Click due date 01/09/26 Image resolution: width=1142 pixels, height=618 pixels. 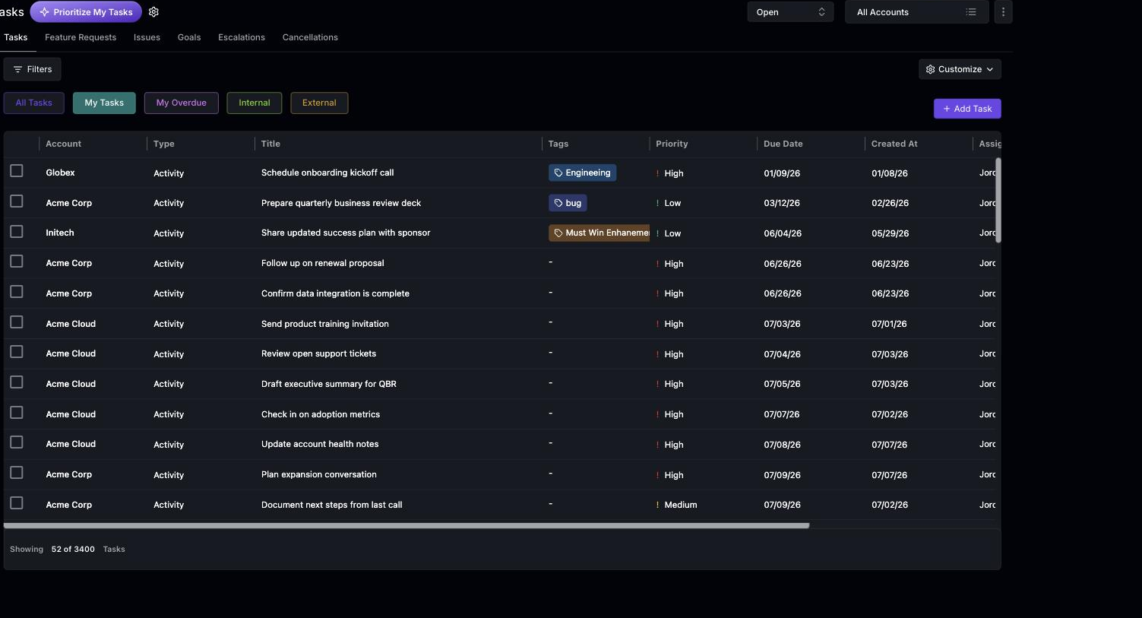(x=782, y=173)
